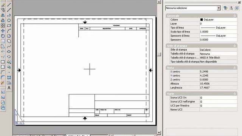Select the Array tool
242x136 pixels.
point(3,25)
